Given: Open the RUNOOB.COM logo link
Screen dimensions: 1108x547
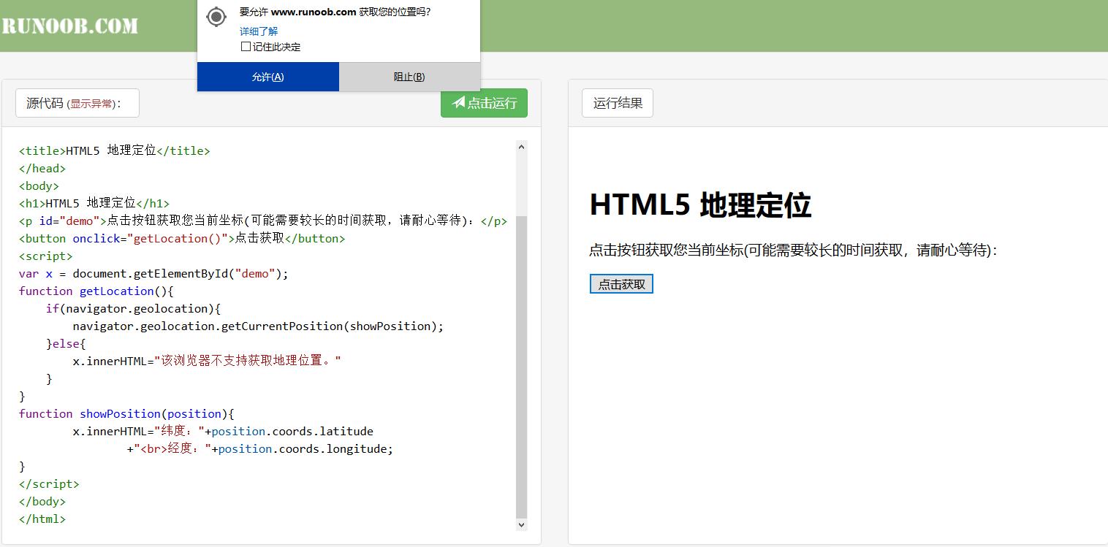Looking at the screenshot, I should 69,26.
